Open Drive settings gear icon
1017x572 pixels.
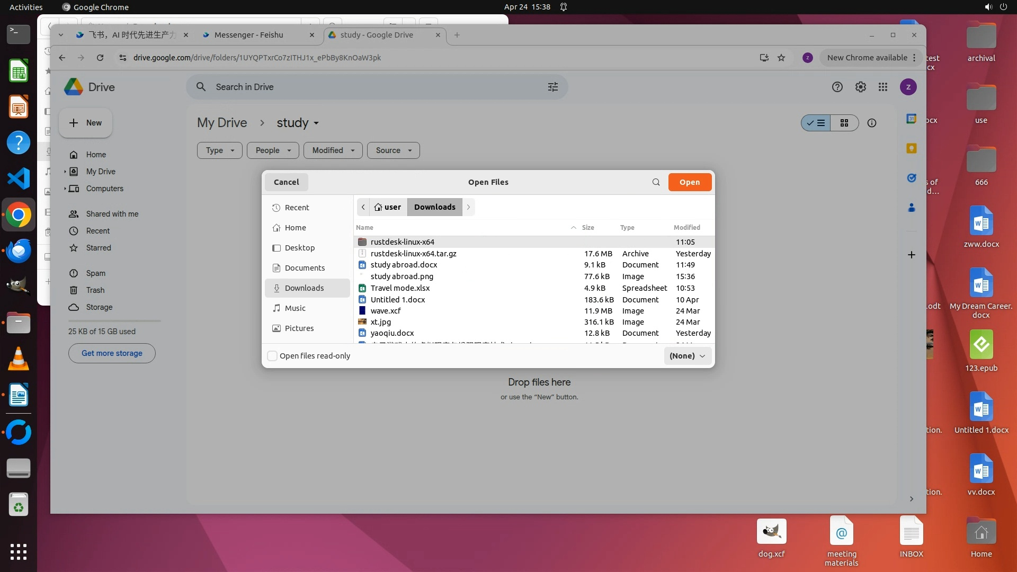coord(860,87)
